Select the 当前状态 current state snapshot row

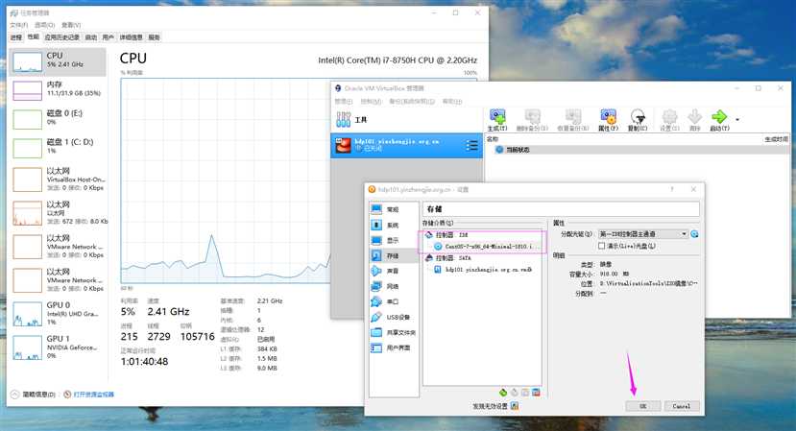(638, 150)
